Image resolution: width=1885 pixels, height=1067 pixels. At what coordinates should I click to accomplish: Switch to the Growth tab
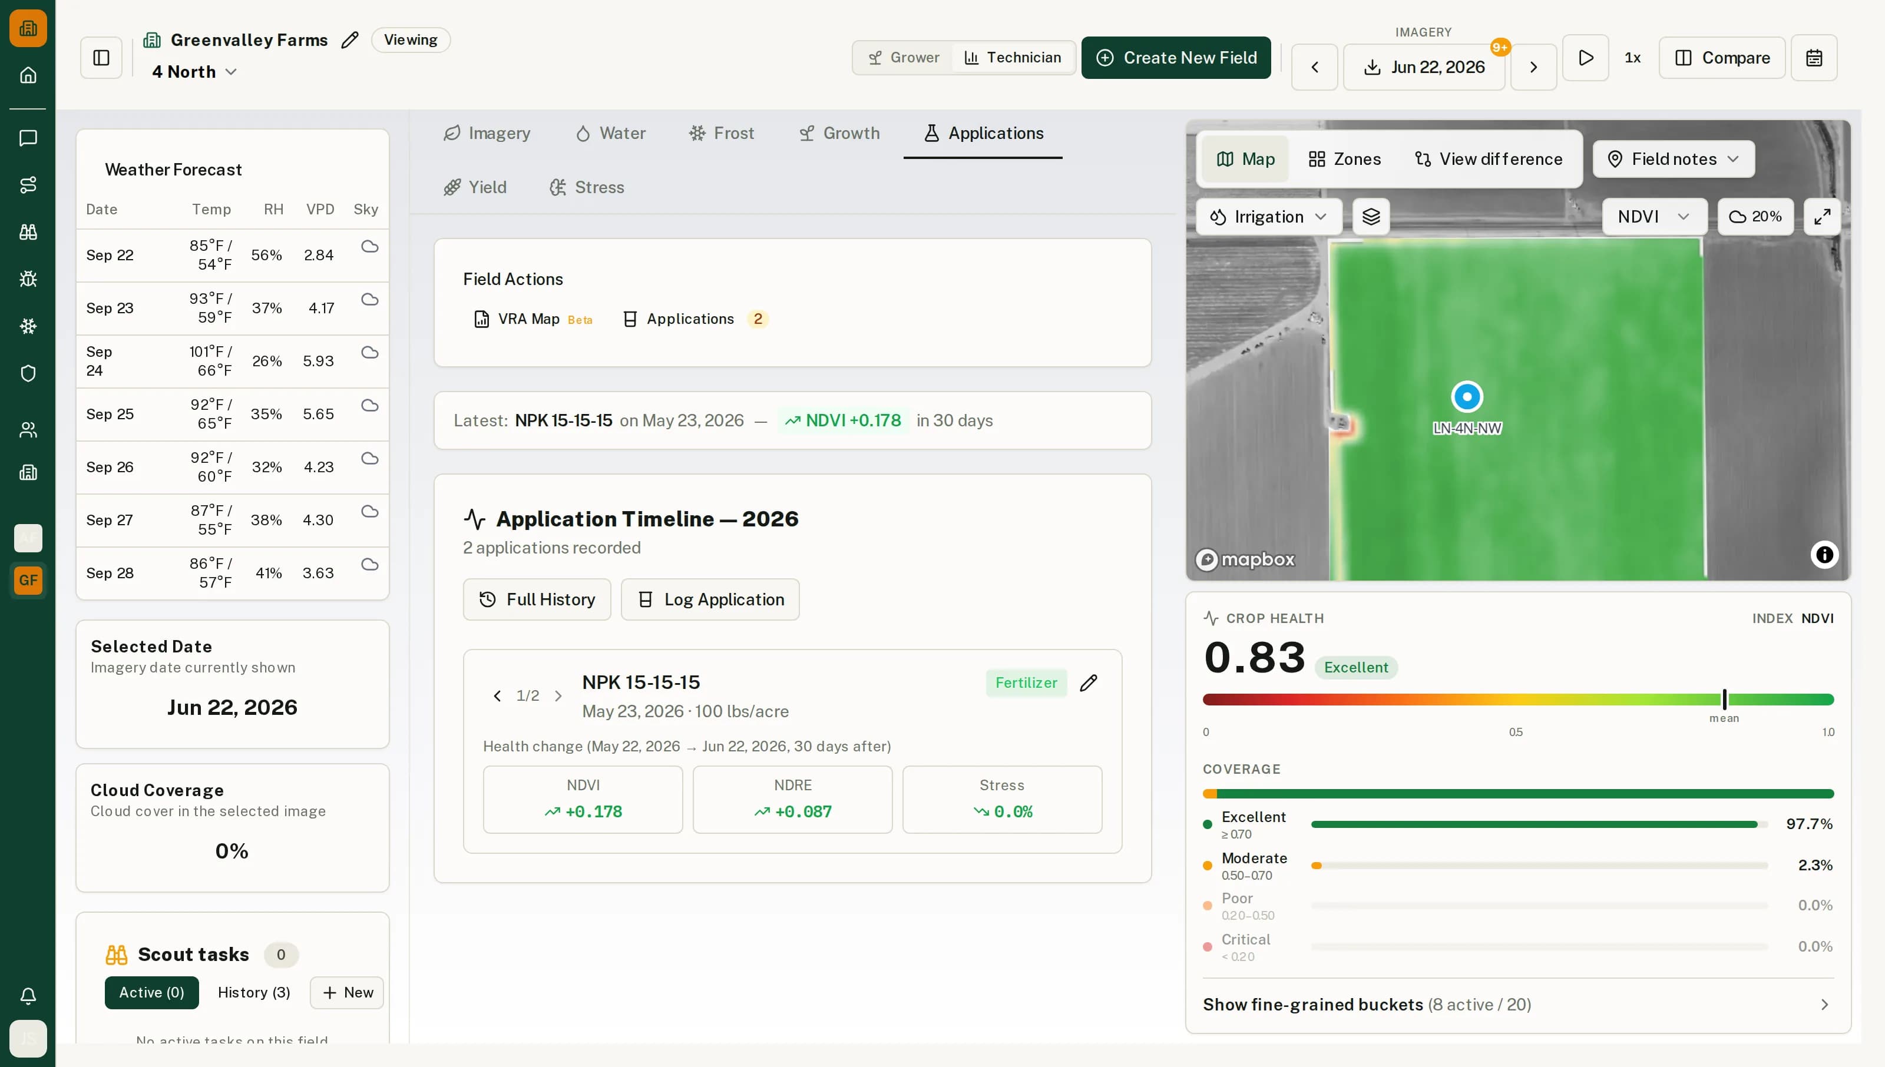(838, 132)
